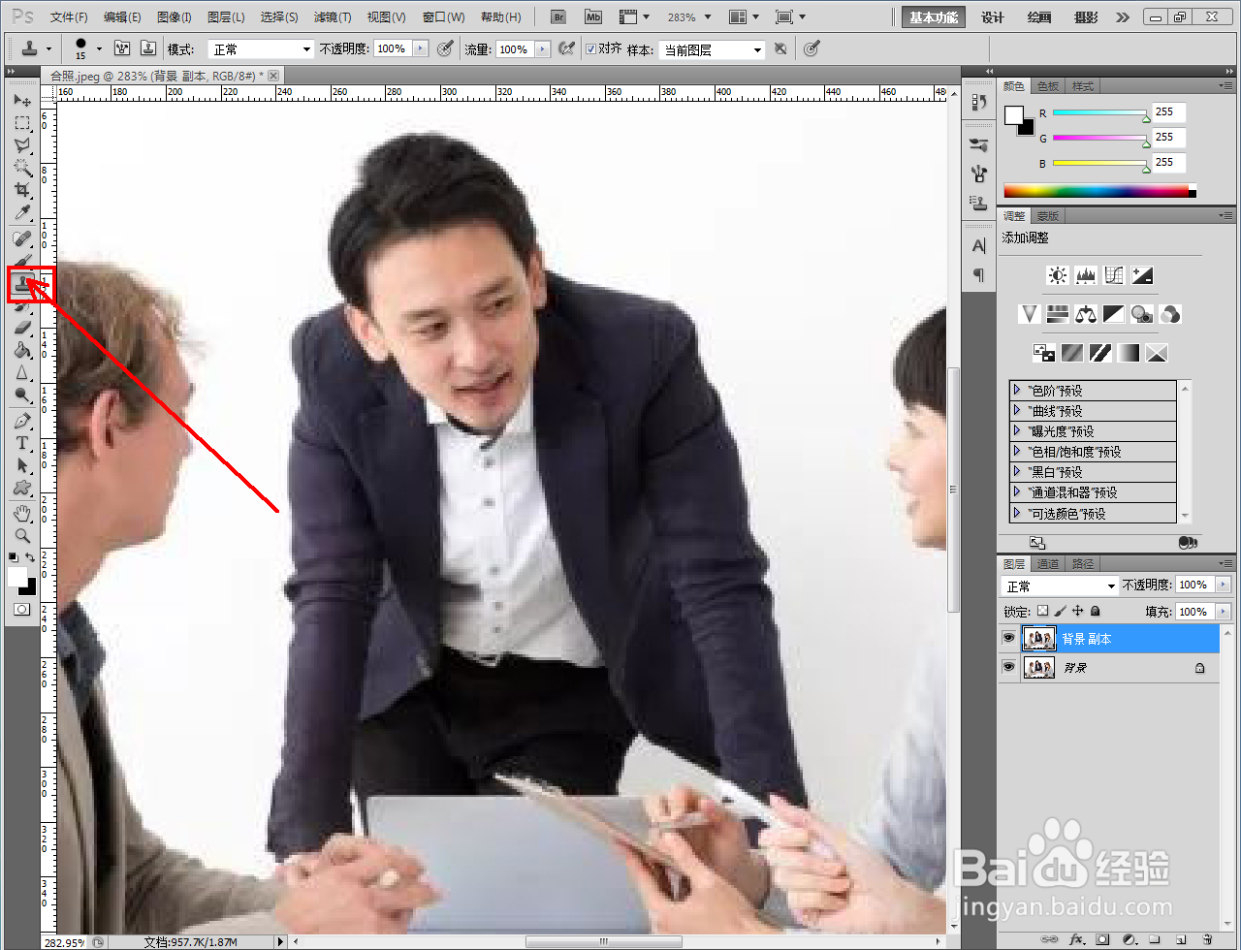This screenshot has width=1241, height=950.
Task: Select the Eyedropper tool
Action: coord(22,212)
